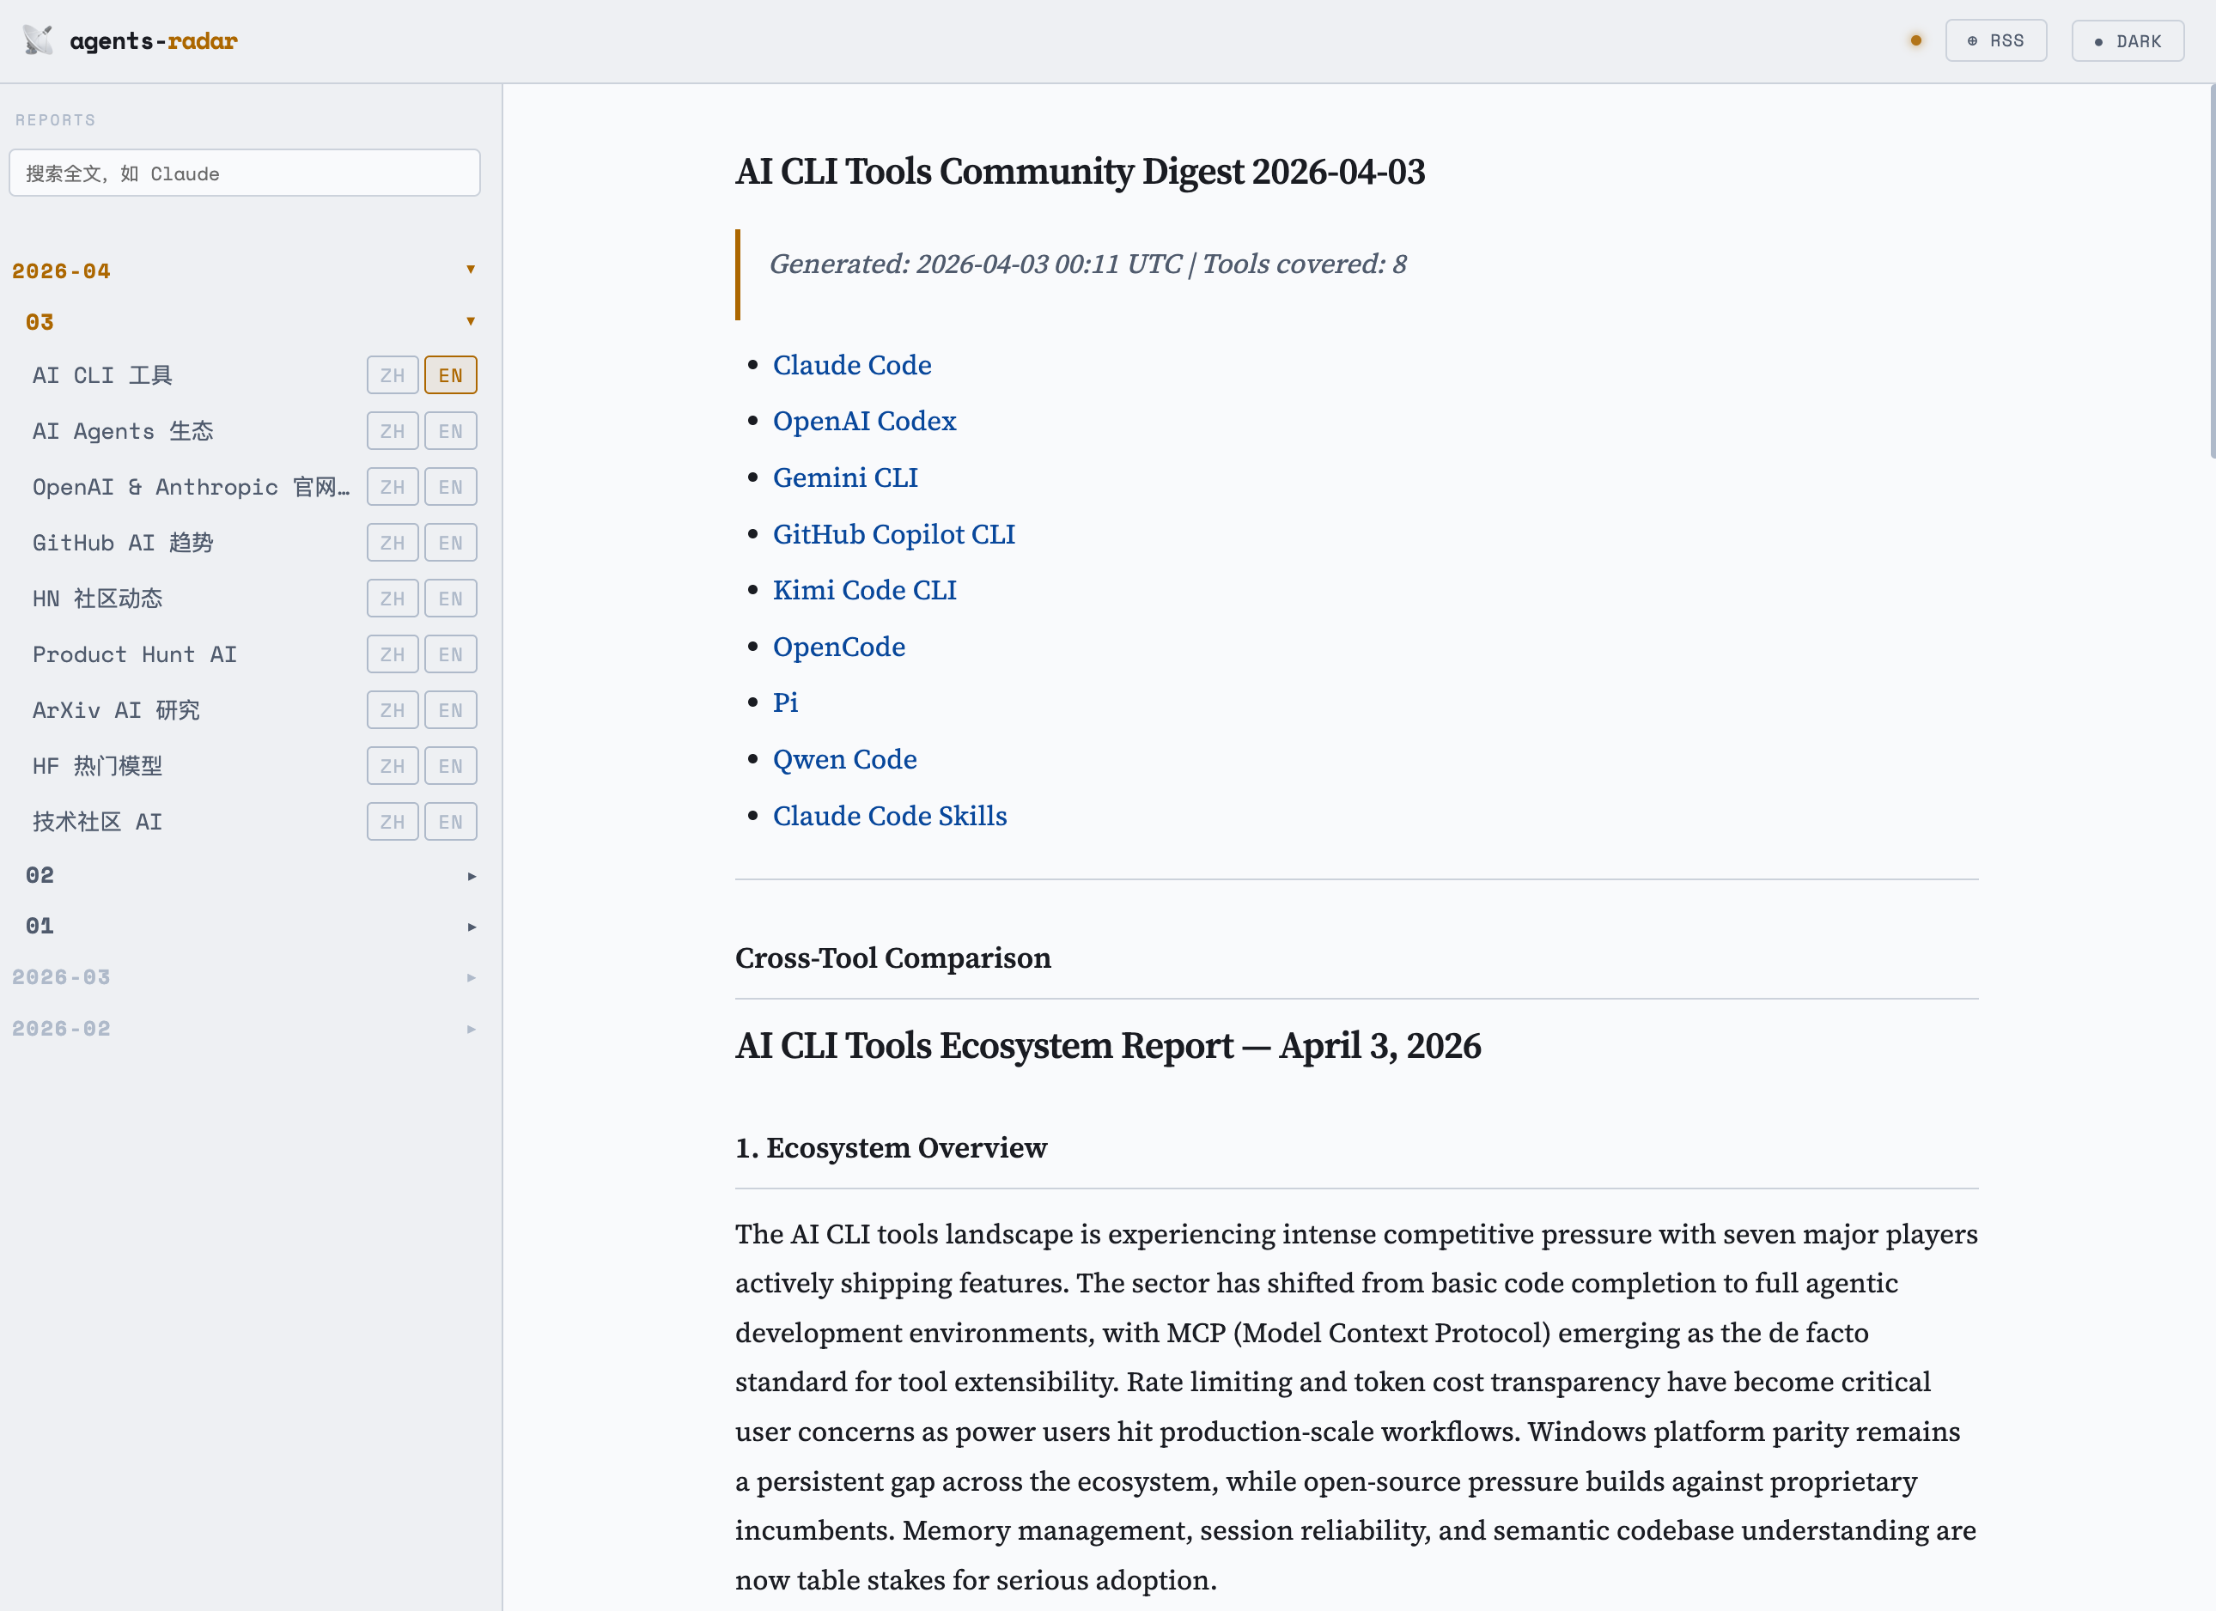Switch "HF 热门模型" to English version
The height and width of the screenshot is (1611, 2216).
pos(450,765)
